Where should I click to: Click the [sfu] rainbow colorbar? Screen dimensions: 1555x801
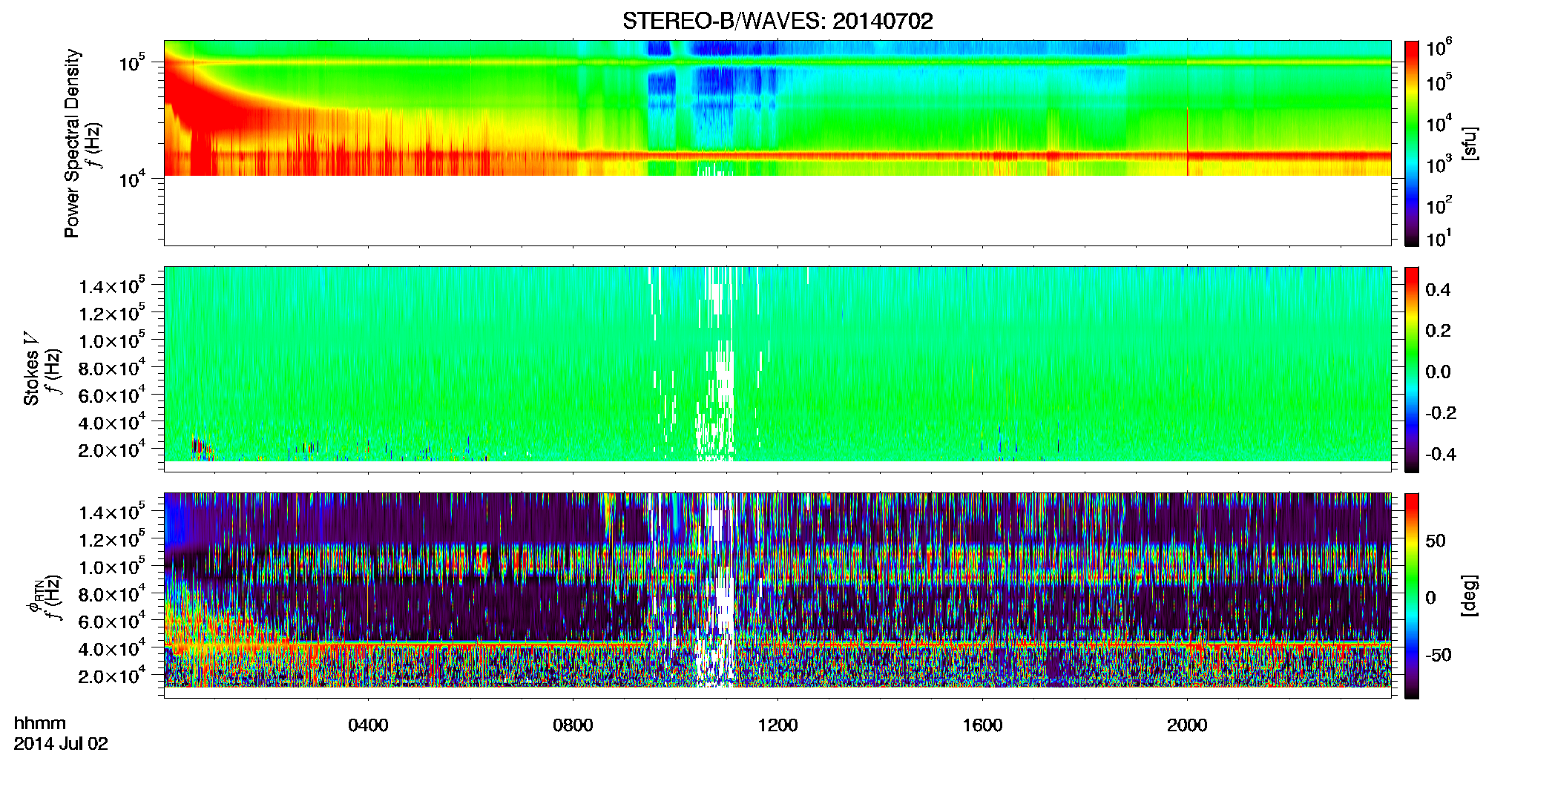pos(1412,143)
